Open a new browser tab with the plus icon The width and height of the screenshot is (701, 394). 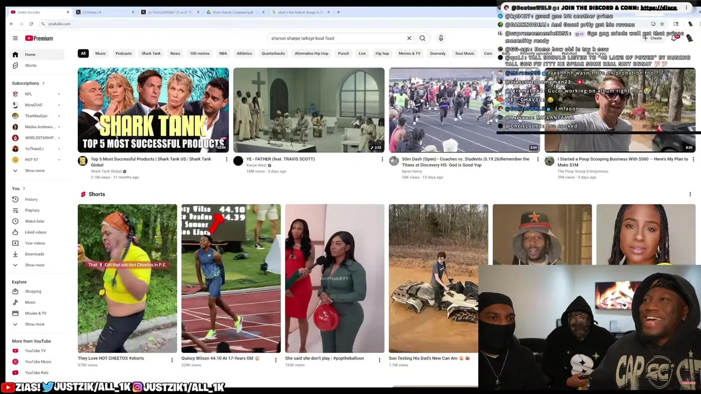click(338, 11)
